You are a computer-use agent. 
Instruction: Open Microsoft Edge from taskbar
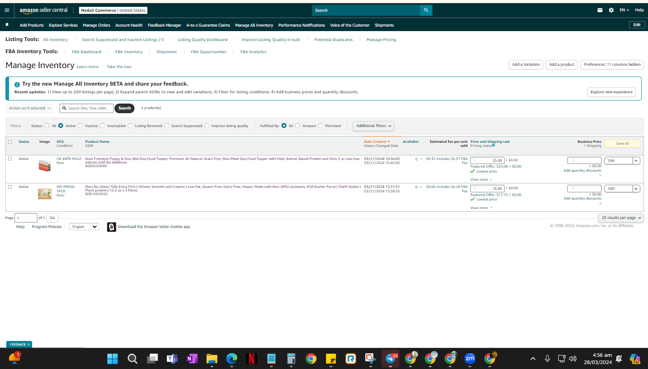point(232,359)
